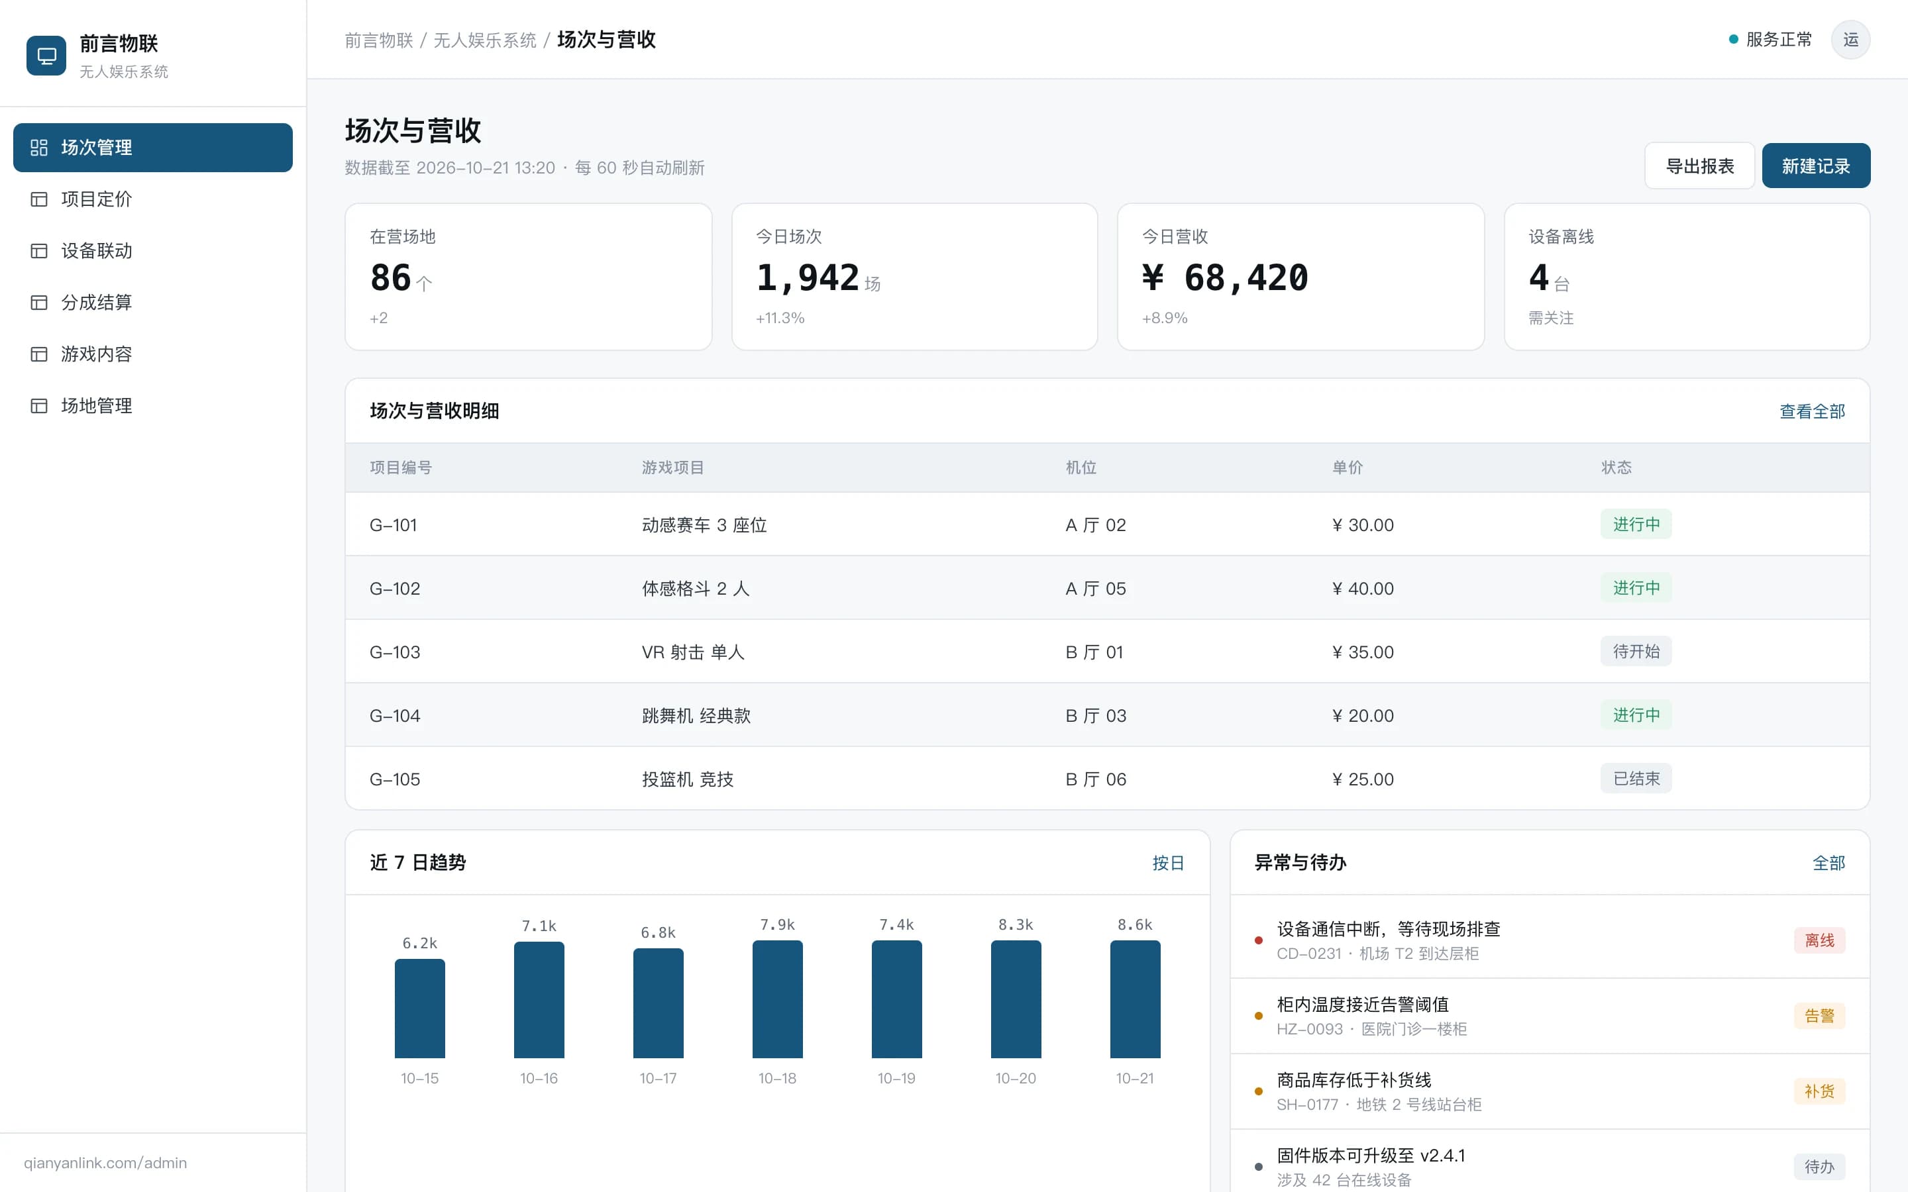Go to 项目定价 menu item
The height and width of the screenshot is (1192, 1908).
[153, 199]
